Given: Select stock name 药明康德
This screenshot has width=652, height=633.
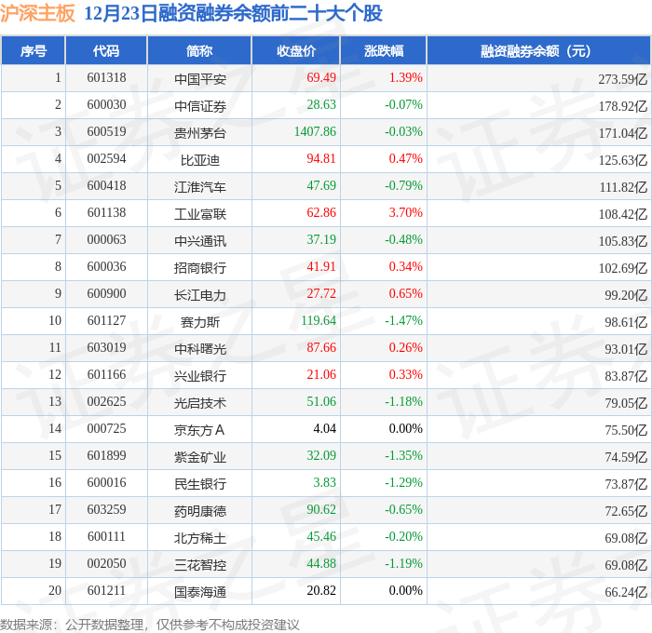Looking at the screenshot, I should pyautogui.click(x=200, y=511).
